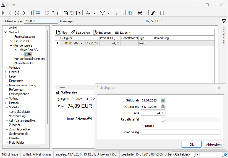
Task: Open calendar picker for Gültig ab
Action: point(163,100)
